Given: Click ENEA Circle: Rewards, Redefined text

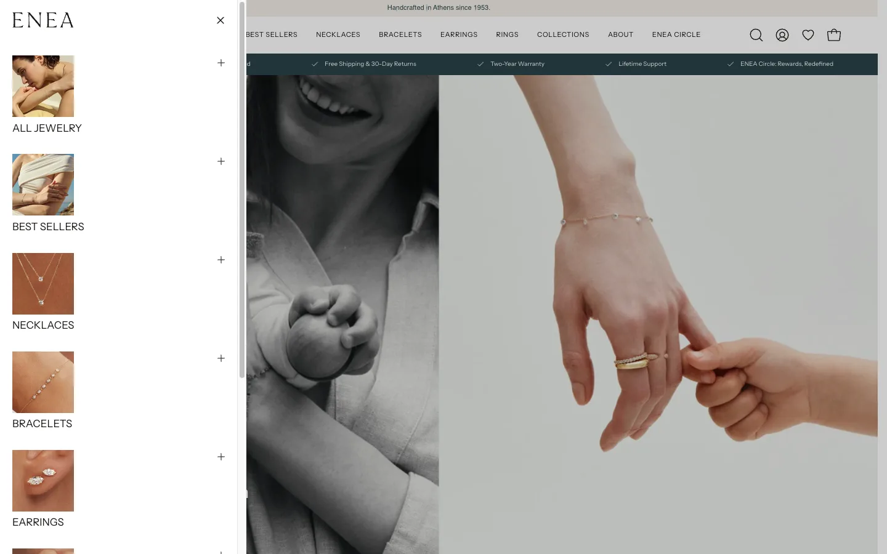Looking at the screenshot, I should click(x=787, y=64).
